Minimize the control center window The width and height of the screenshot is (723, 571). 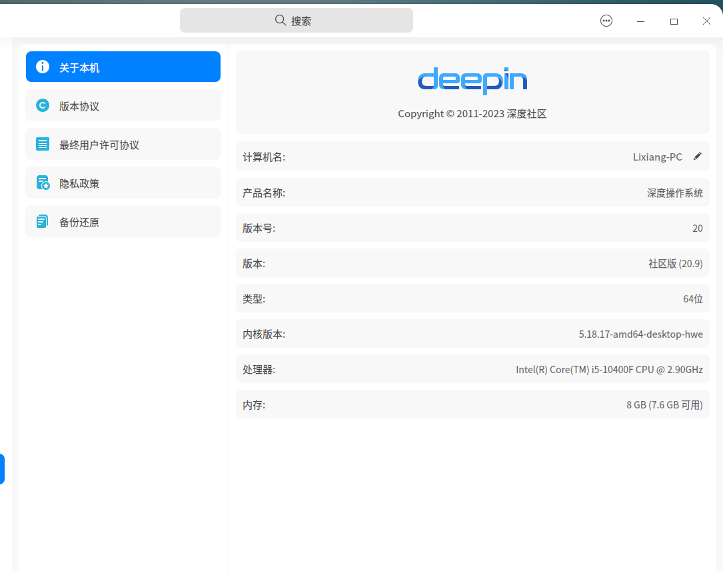click(x=640, y=21)
